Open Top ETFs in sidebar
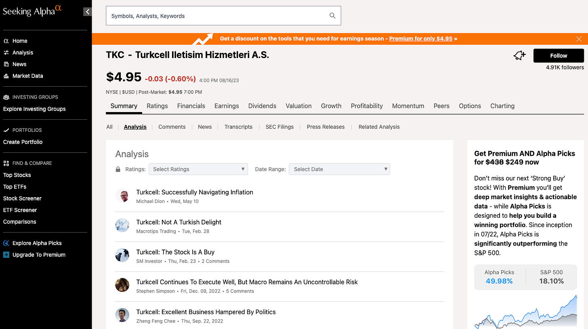 tap(15, 187)
